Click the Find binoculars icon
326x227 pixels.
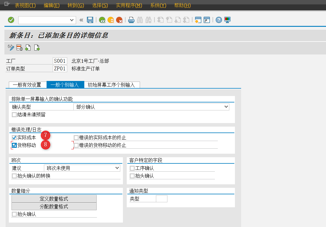[140, 20]
